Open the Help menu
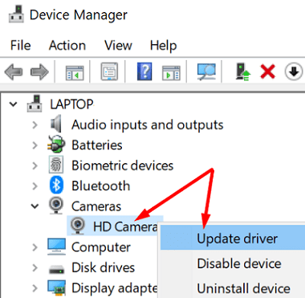The image size is (305, 298). (163, 46)
